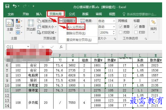Select column H header
The height and width of the screenshot is (110, 166).
(x=85, y=55)
